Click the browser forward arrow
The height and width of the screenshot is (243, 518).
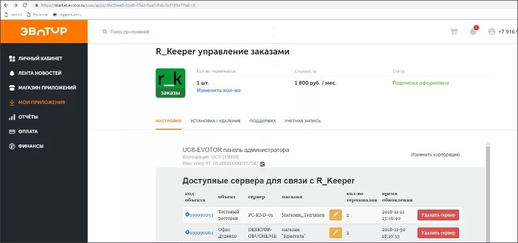click(x=16, y=5)
